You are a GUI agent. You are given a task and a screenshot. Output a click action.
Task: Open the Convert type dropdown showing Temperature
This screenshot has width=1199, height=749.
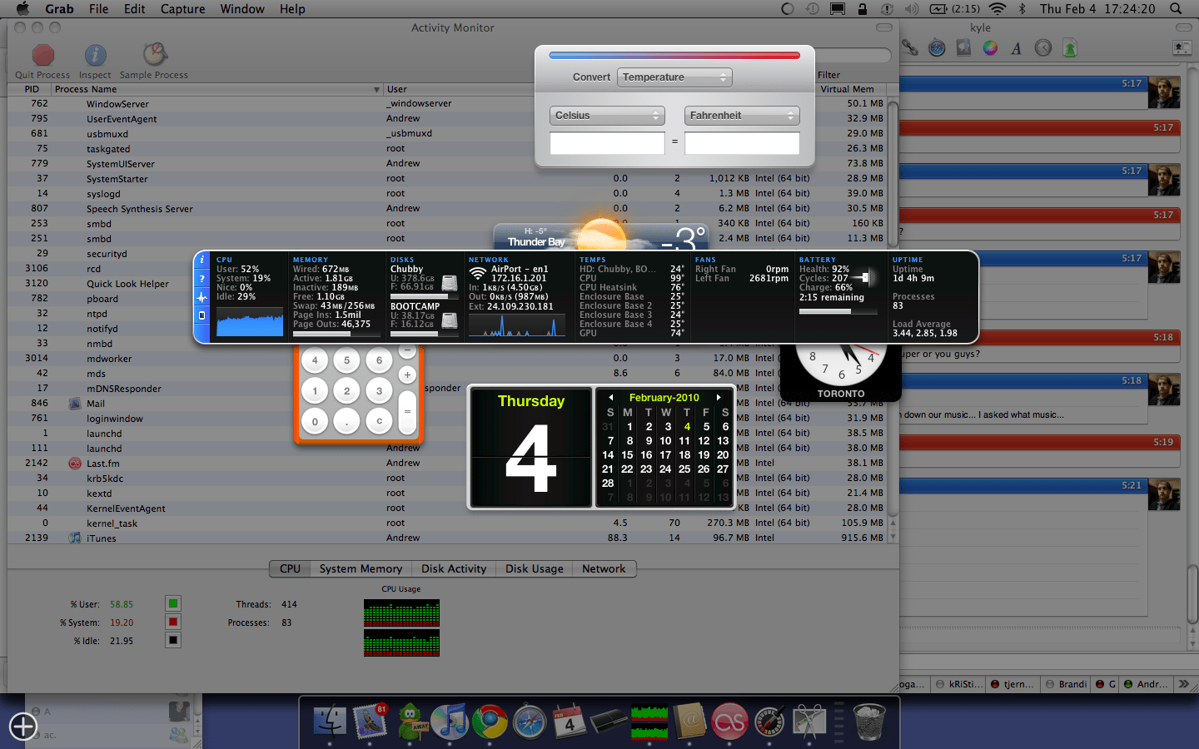(674, 77)
